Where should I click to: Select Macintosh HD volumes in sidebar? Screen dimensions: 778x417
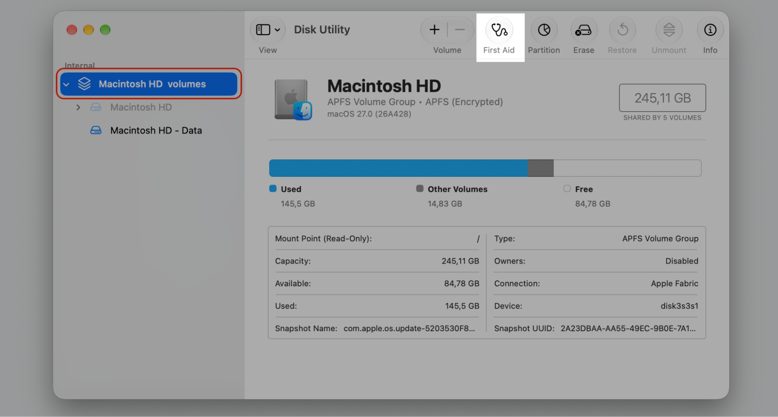(x=149, y=84)
